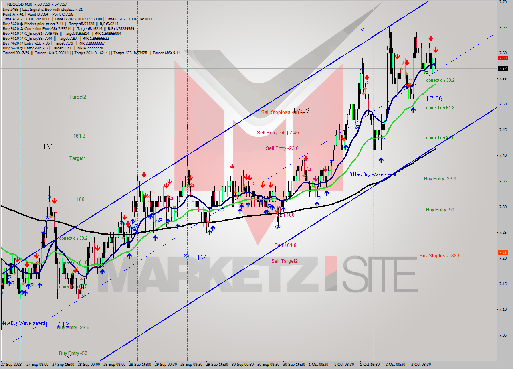
Task: Click the '| | | 7.56' wave label
Action: pyautogui.click(x=431, y=99)
